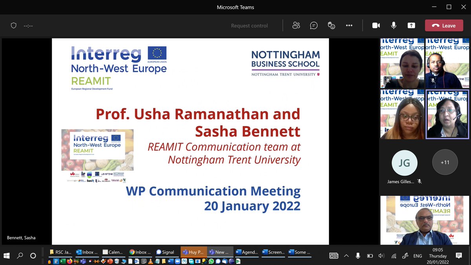The height and width of the screenshot is (265, 471).
Task: Click the meeting timer display
Action: 28,26
